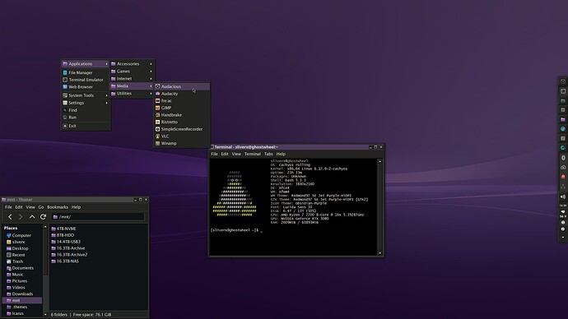
Task: Launch VLC from the Media submenu
Action: 182,136
